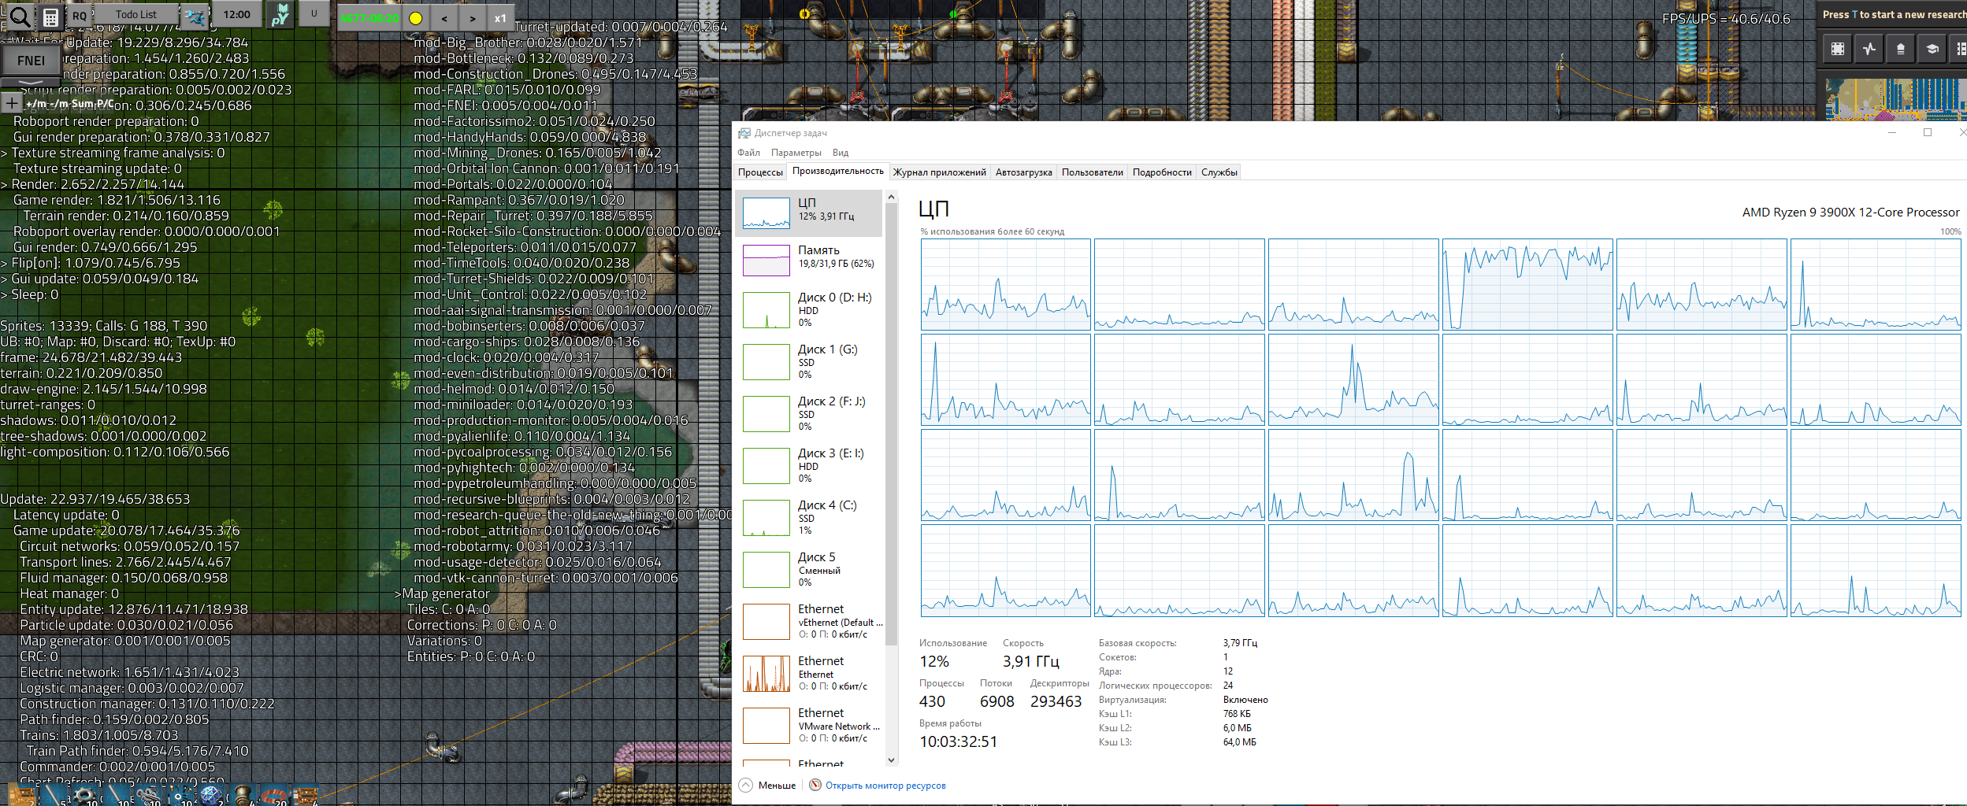Screen dimensions: 1967x806
Task: Open the production statistics pulse icon
Action: 1869,49
